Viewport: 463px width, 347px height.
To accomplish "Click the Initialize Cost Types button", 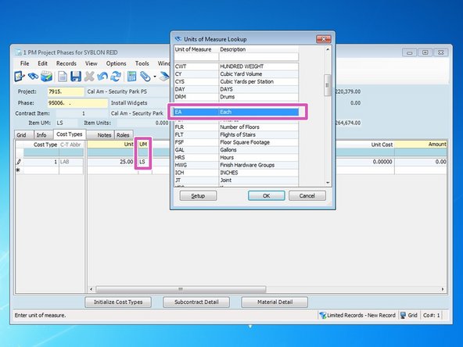I will coord(118,302).
